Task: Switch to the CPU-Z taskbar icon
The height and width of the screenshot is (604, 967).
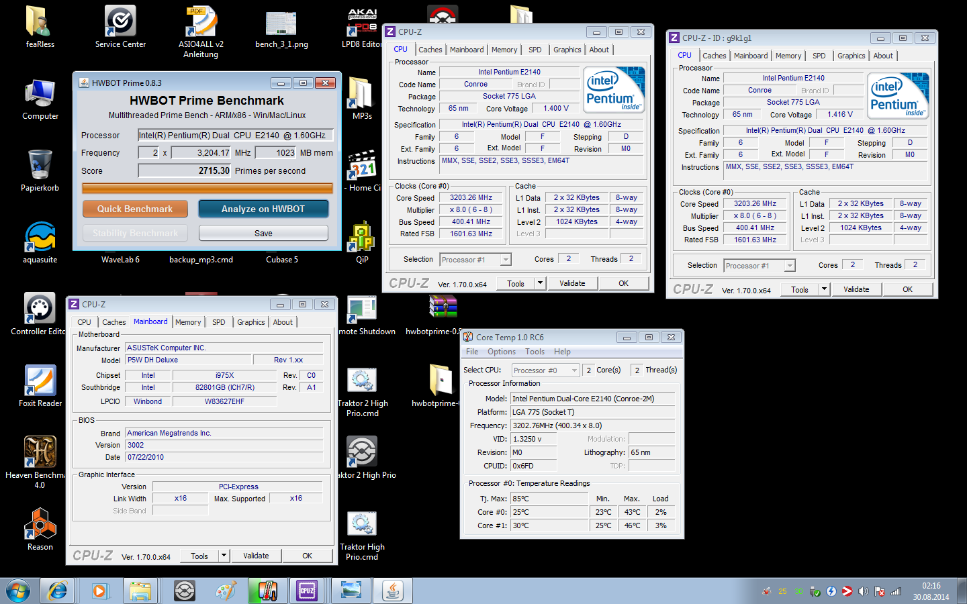Action: tap(307, 591)
